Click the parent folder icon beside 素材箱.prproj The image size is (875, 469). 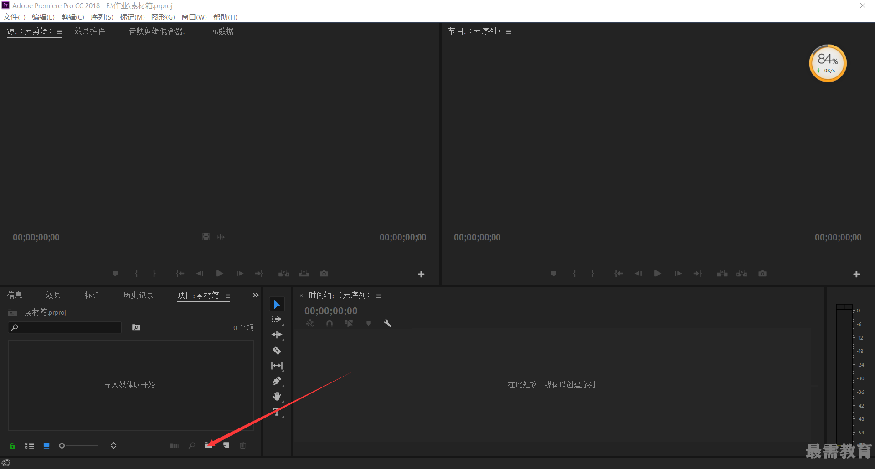click(13, 313)
